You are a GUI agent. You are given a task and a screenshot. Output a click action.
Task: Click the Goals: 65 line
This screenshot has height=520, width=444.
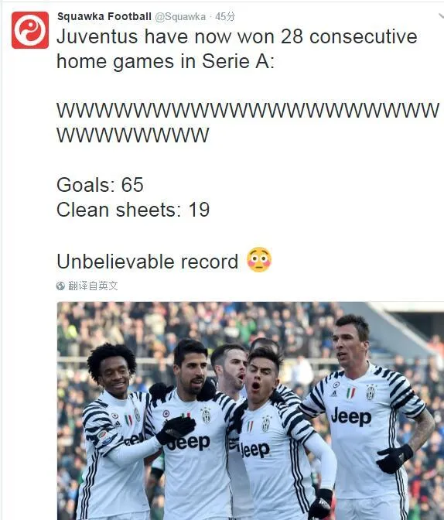tap(100, 185)
